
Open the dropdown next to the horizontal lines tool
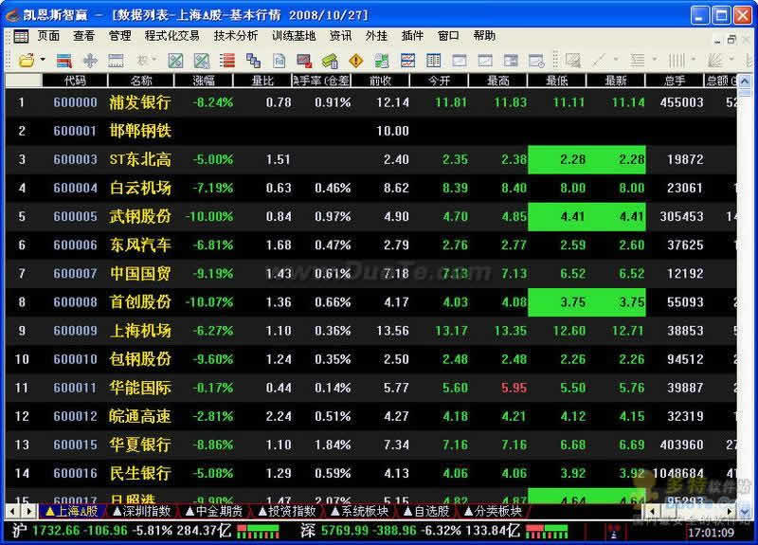655,60
